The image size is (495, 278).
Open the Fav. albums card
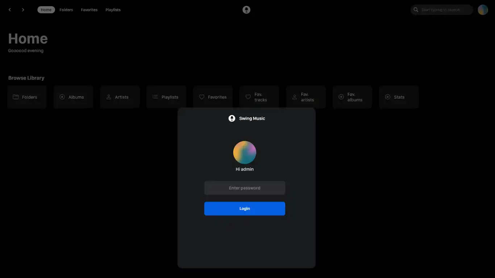pyautogui.click(x=352, y=97)
